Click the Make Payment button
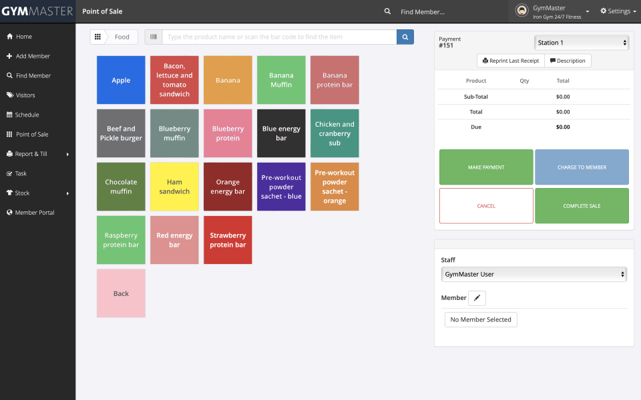 click(485, 167)
